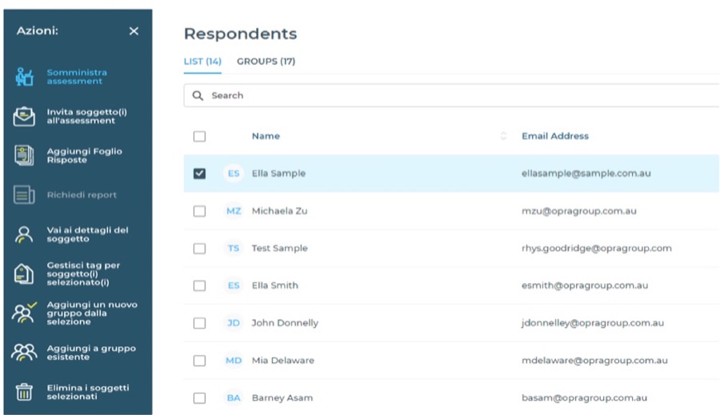
Task: Click the Respondents page heading
Action: (x=240, y=34)
